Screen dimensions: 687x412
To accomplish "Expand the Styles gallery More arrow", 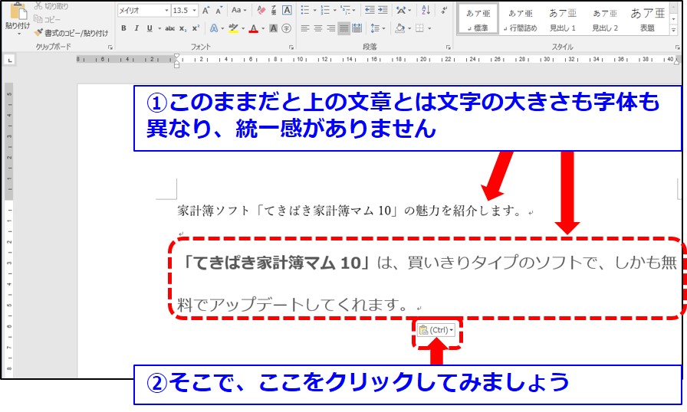I will tap(673, 30).
